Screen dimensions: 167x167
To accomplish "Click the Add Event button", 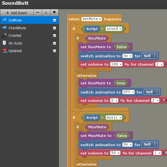I will click(17, 13).
